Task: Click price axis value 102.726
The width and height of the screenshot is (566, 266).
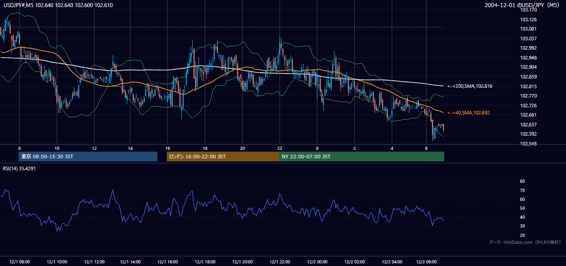Action: pos(528,106)
